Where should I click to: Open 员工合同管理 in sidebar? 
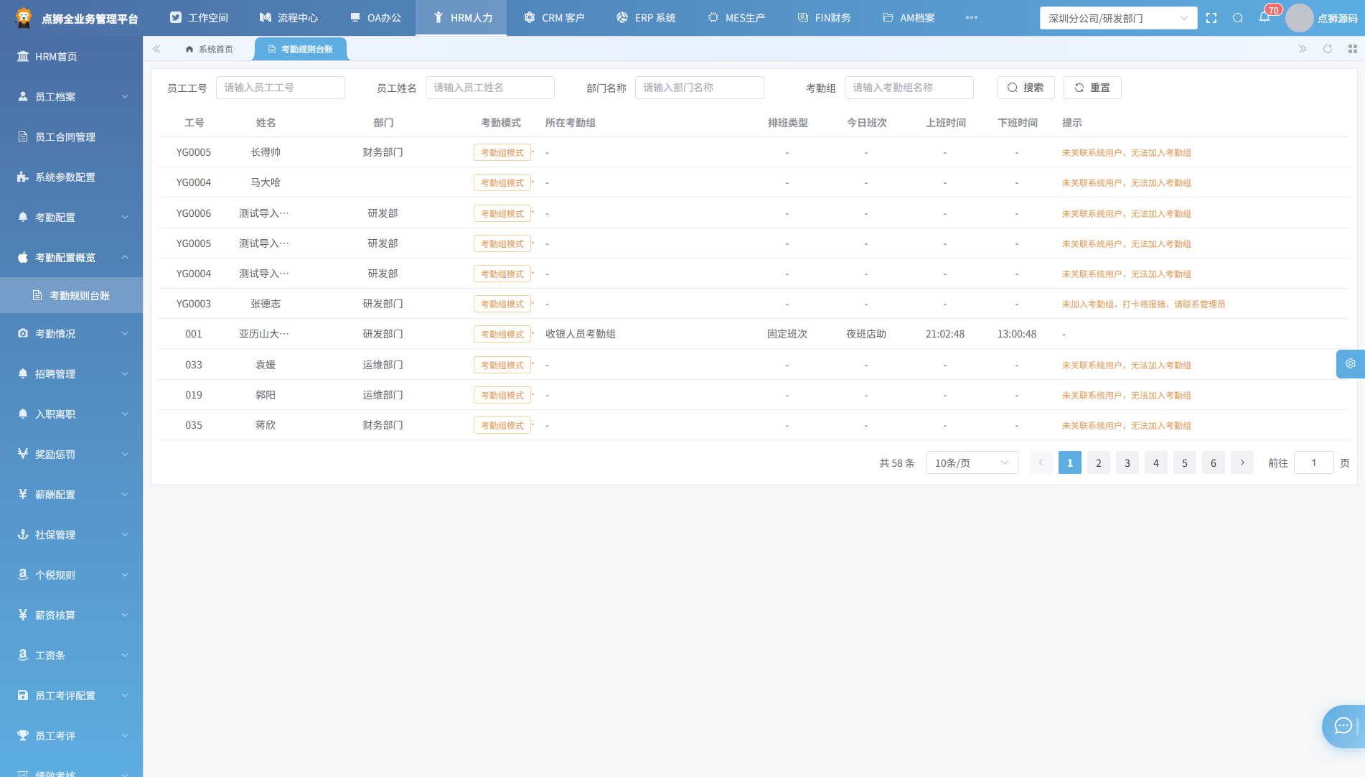click(71, 136)
